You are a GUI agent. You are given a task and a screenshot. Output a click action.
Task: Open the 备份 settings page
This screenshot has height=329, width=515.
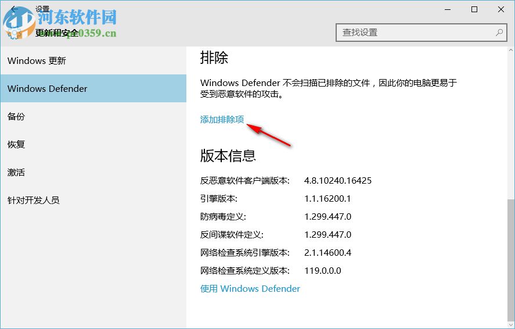93,116
